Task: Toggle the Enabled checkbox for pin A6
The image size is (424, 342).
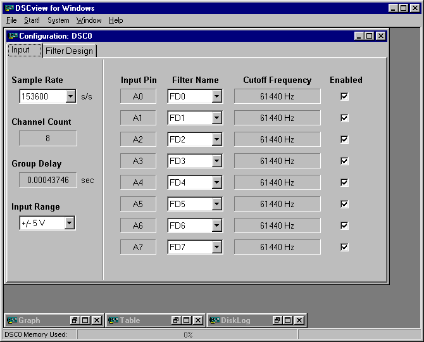Action: (x=344, y=225)
